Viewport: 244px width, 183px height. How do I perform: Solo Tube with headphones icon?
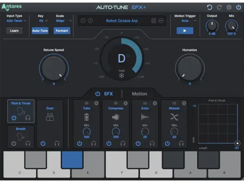coord(94,143)
